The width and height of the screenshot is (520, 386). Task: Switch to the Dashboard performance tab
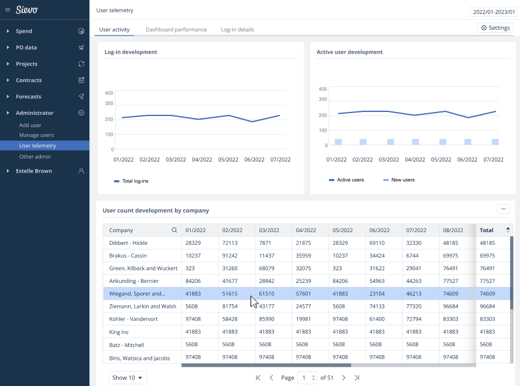pos(176,29)
